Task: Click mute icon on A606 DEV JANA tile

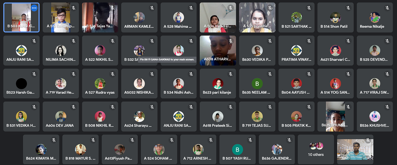Action: click(x=73, y=107)
